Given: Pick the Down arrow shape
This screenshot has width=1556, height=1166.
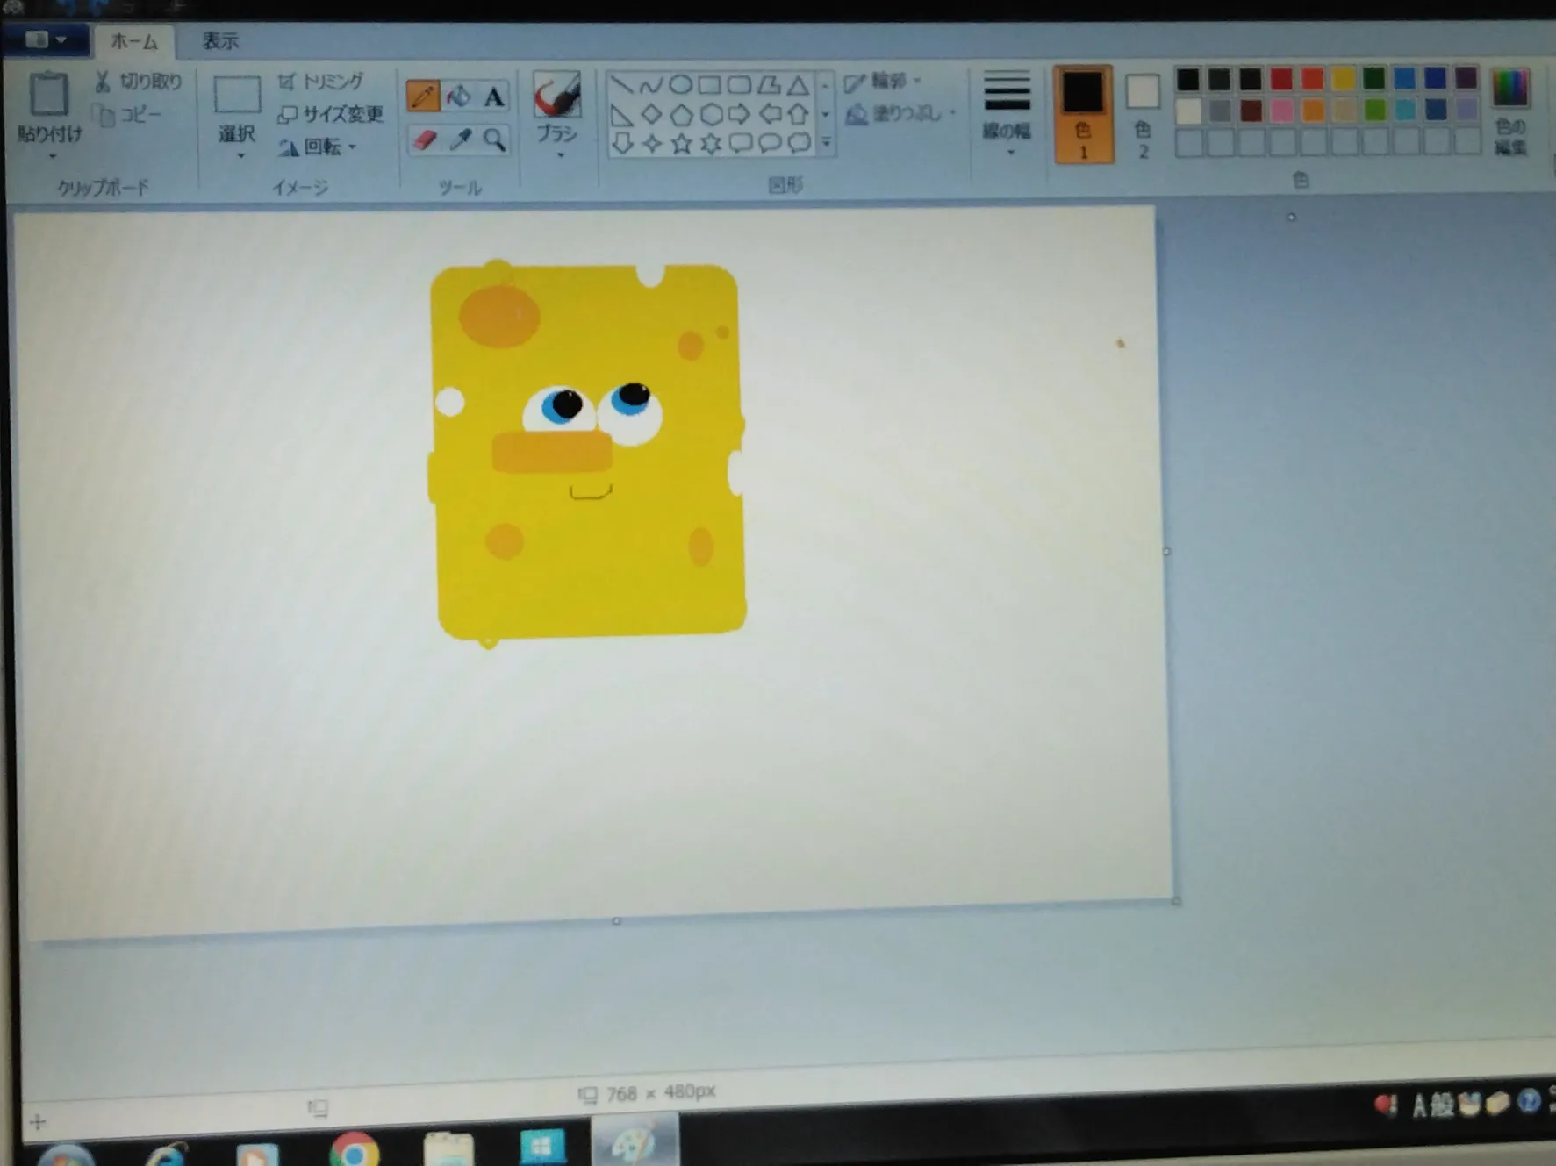Looking at the screenshot, I should pyautogui.click(x=622, y=143).
